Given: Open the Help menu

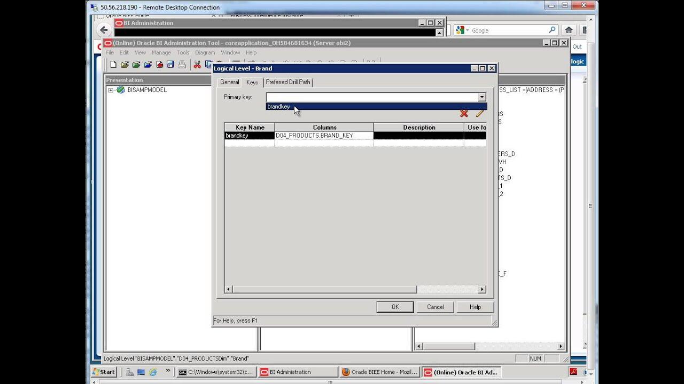Looking at the screenshot, I should pyautogui.click(x=251, y=52).
